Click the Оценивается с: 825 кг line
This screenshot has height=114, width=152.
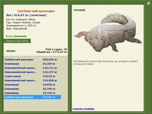point(21,26)
